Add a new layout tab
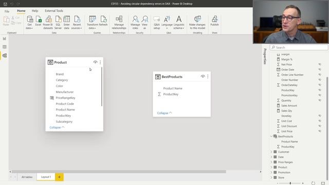Viewport: 329px width, 185px height. [x=60, y=177]
